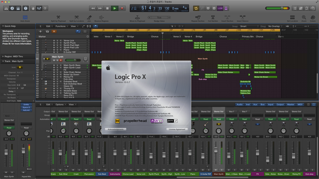Toggle the Hide tracks H button
Viewport: 319px width, 179px height.
tap(54, 31)
